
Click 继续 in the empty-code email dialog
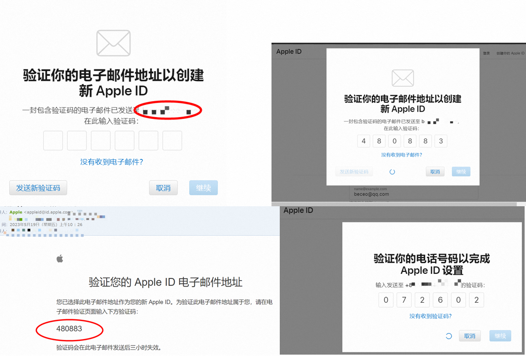click(x=204, y=188)
